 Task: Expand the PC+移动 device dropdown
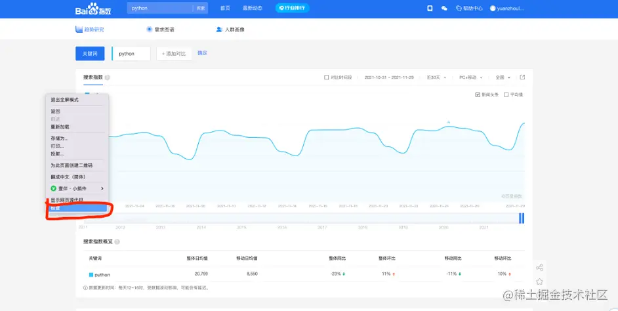coord(472,77)
